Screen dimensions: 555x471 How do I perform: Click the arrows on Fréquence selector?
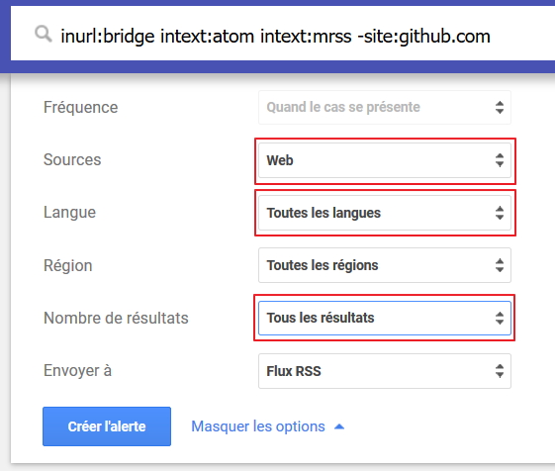tap(500, 107)
